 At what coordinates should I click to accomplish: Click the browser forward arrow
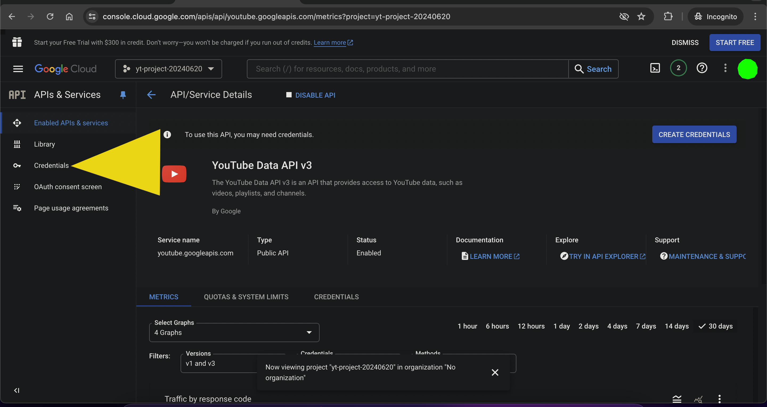click(31, 17)
